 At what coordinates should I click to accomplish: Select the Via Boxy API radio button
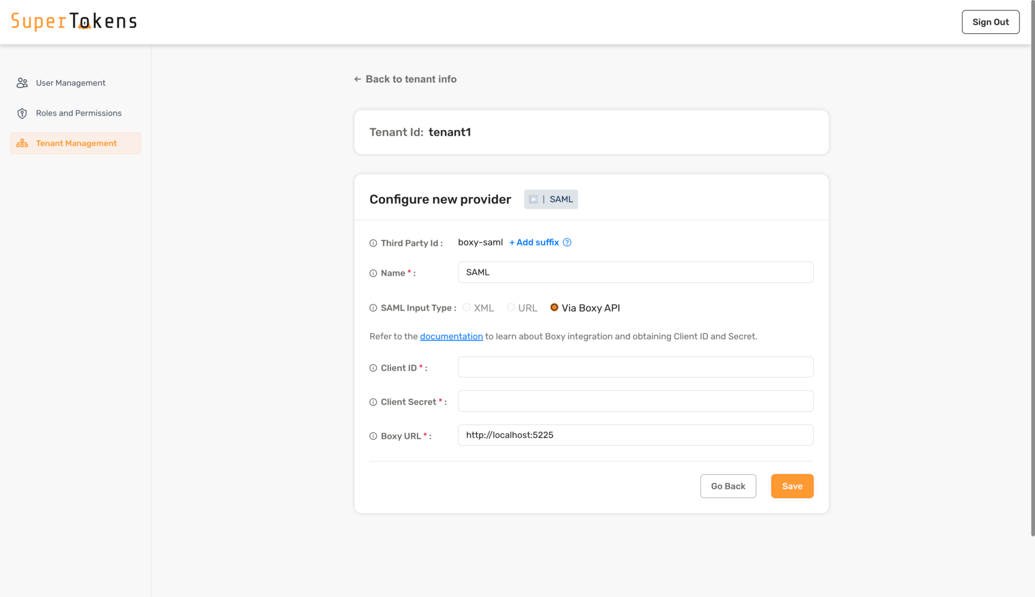pyautogui.click(x=554, y=307)
